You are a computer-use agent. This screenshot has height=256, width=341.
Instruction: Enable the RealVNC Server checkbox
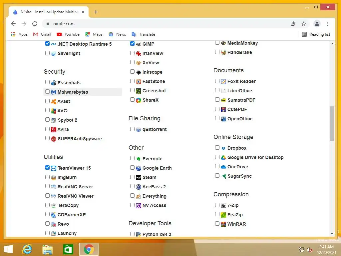[x=47, y=186]
